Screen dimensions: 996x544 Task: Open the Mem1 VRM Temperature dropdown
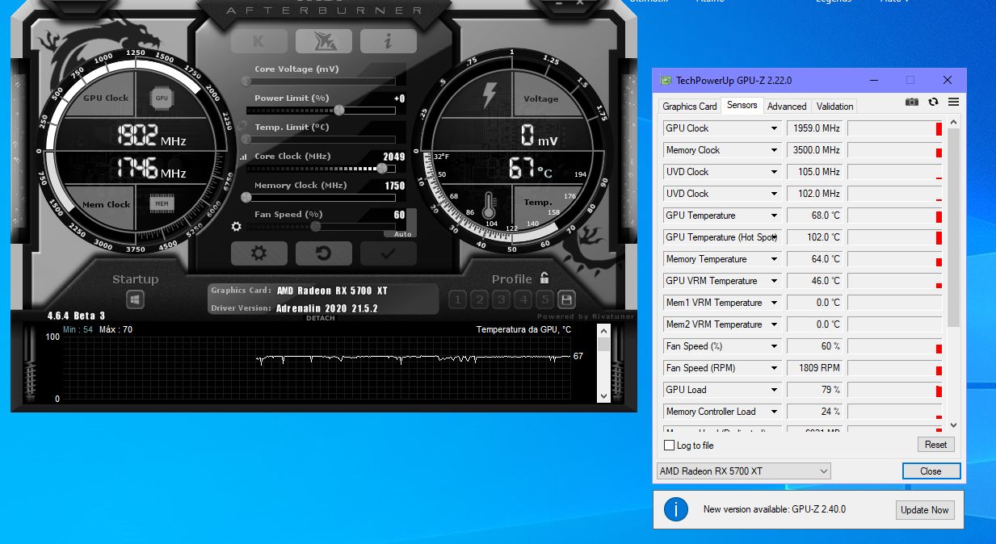pyautogui.click(x=774, y=303)
